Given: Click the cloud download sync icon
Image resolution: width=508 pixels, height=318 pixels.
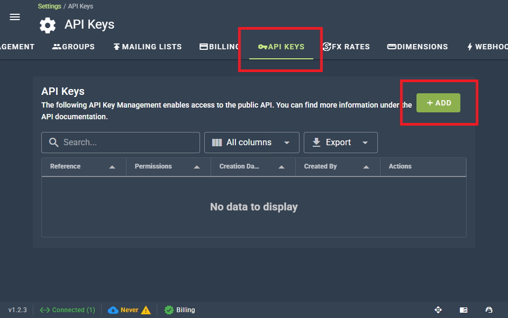Looking at the screenshot, I should click(x=113, y=310).
